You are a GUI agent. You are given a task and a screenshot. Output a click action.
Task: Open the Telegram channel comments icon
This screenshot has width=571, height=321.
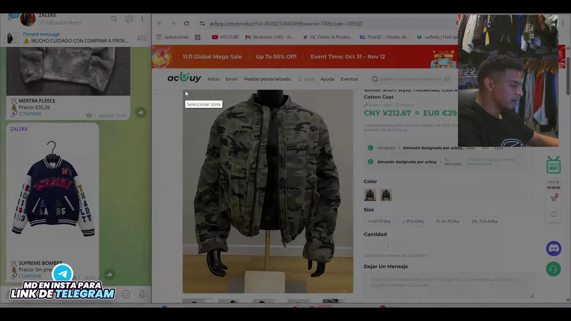(129, 19)
